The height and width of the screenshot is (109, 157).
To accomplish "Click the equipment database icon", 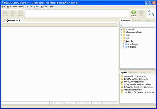I will click(124, 29).
